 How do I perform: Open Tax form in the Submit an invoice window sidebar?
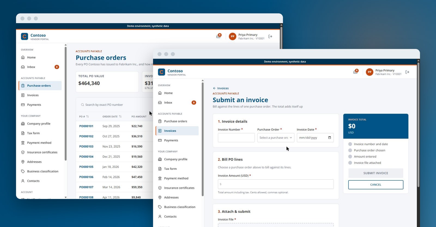pyautogui.click(x=177, y=169)
